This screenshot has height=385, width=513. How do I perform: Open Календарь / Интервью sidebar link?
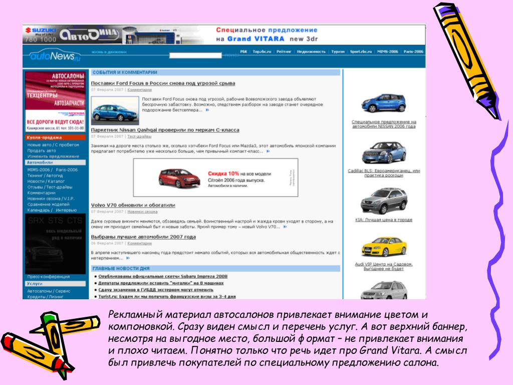(52, 210)
